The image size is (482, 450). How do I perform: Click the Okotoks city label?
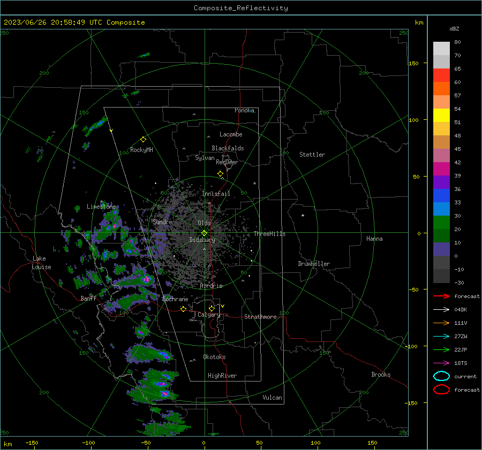(214, 357)
